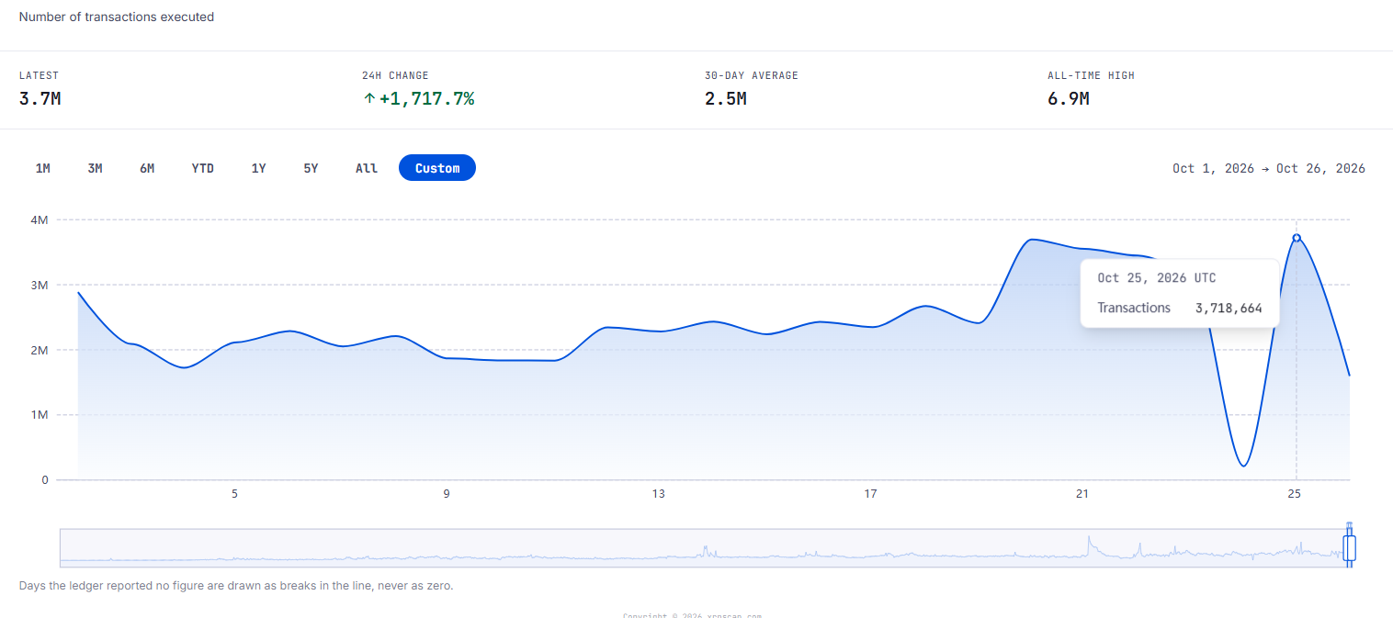Click the 2.5M 30-day average value

pos(726,98)
